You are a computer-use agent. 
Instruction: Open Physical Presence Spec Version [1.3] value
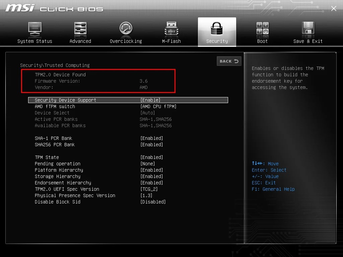[x=146, y=195]
